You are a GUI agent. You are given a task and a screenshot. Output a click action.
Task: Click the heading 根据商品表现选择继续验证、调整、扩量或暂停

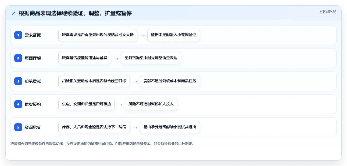75,13
